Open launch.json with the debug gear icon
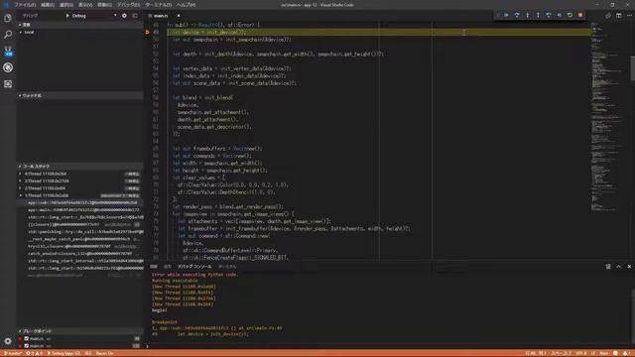Screen dimensions: 635x357 point(124,16)
